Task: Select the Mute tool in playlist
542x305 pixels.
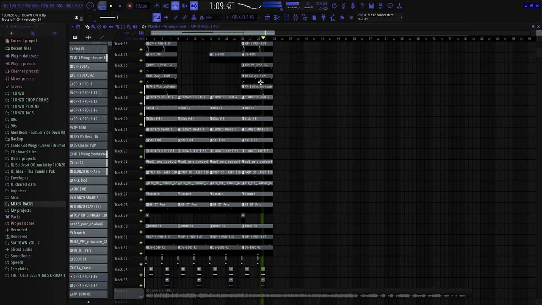Action: point(105,27)
